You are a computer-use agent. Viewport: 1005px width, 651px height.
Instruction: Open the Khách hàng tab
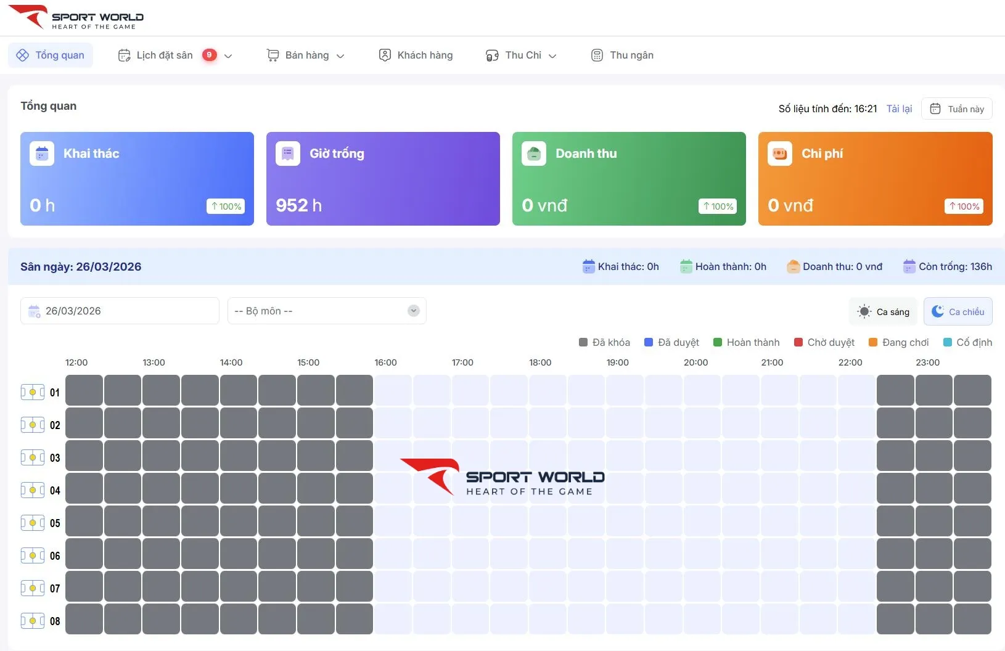pos(416,55)
